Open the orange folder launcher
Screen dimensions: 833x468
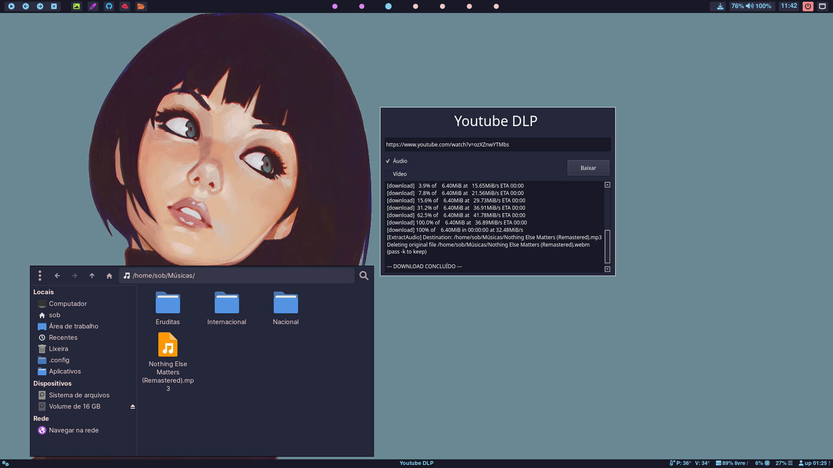pyautogui.click(x=141, y=6)
